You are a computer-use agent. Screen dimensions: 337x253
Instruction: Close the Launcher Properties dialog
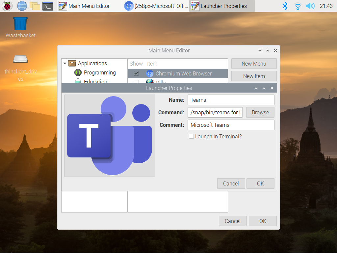272,88
